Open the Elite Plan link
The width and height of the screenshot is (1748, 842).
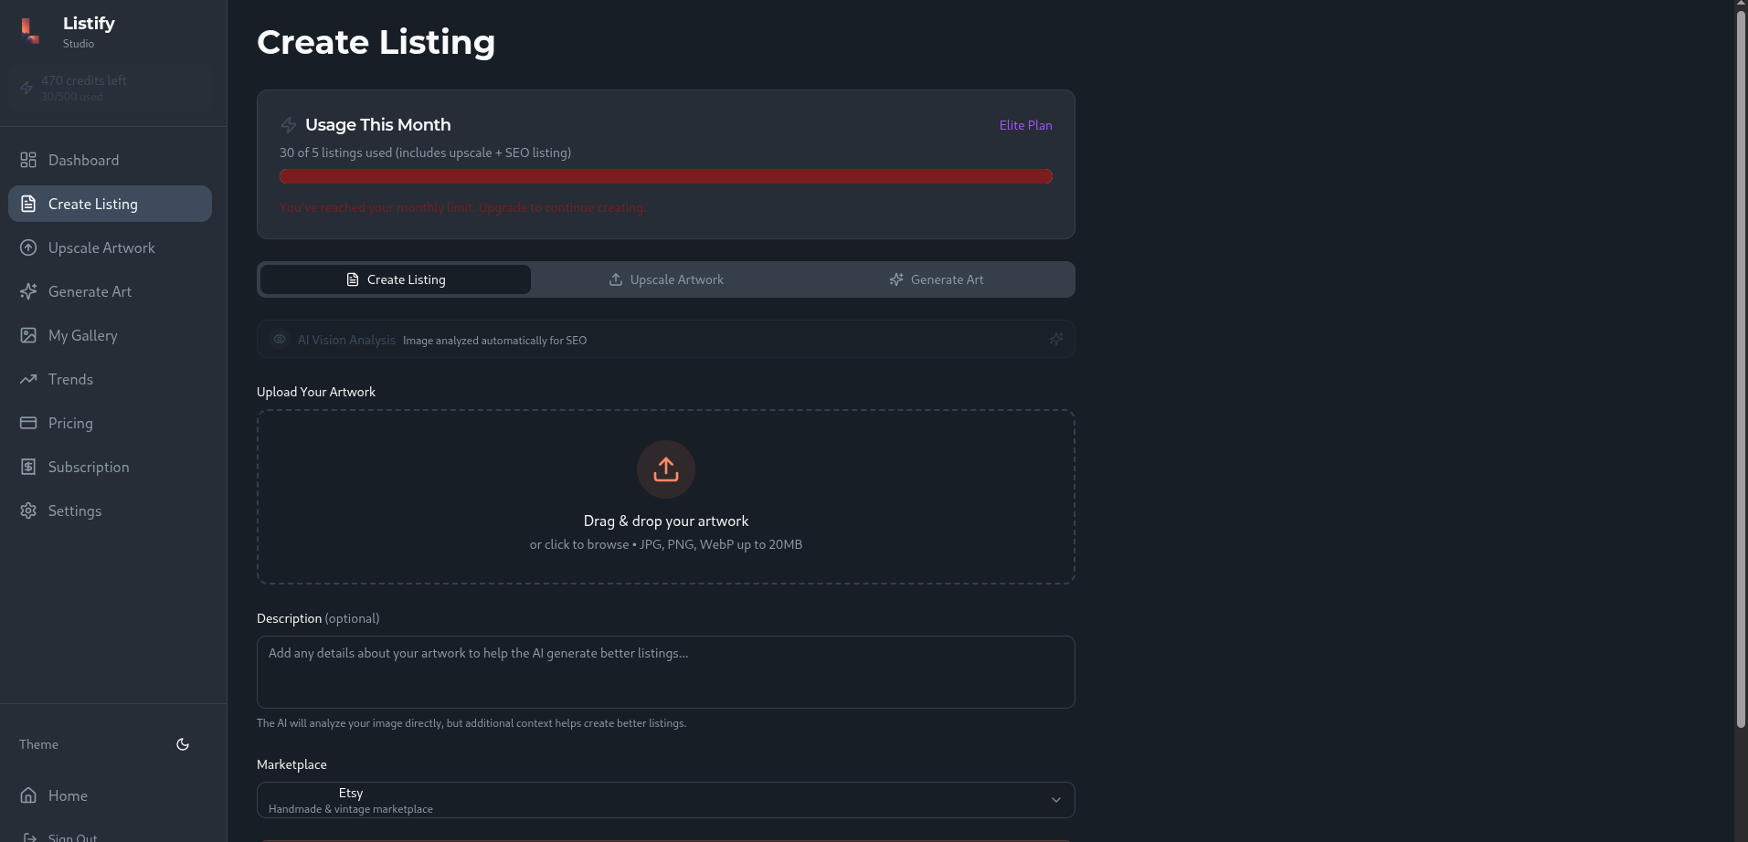[x=1024, y=125]
